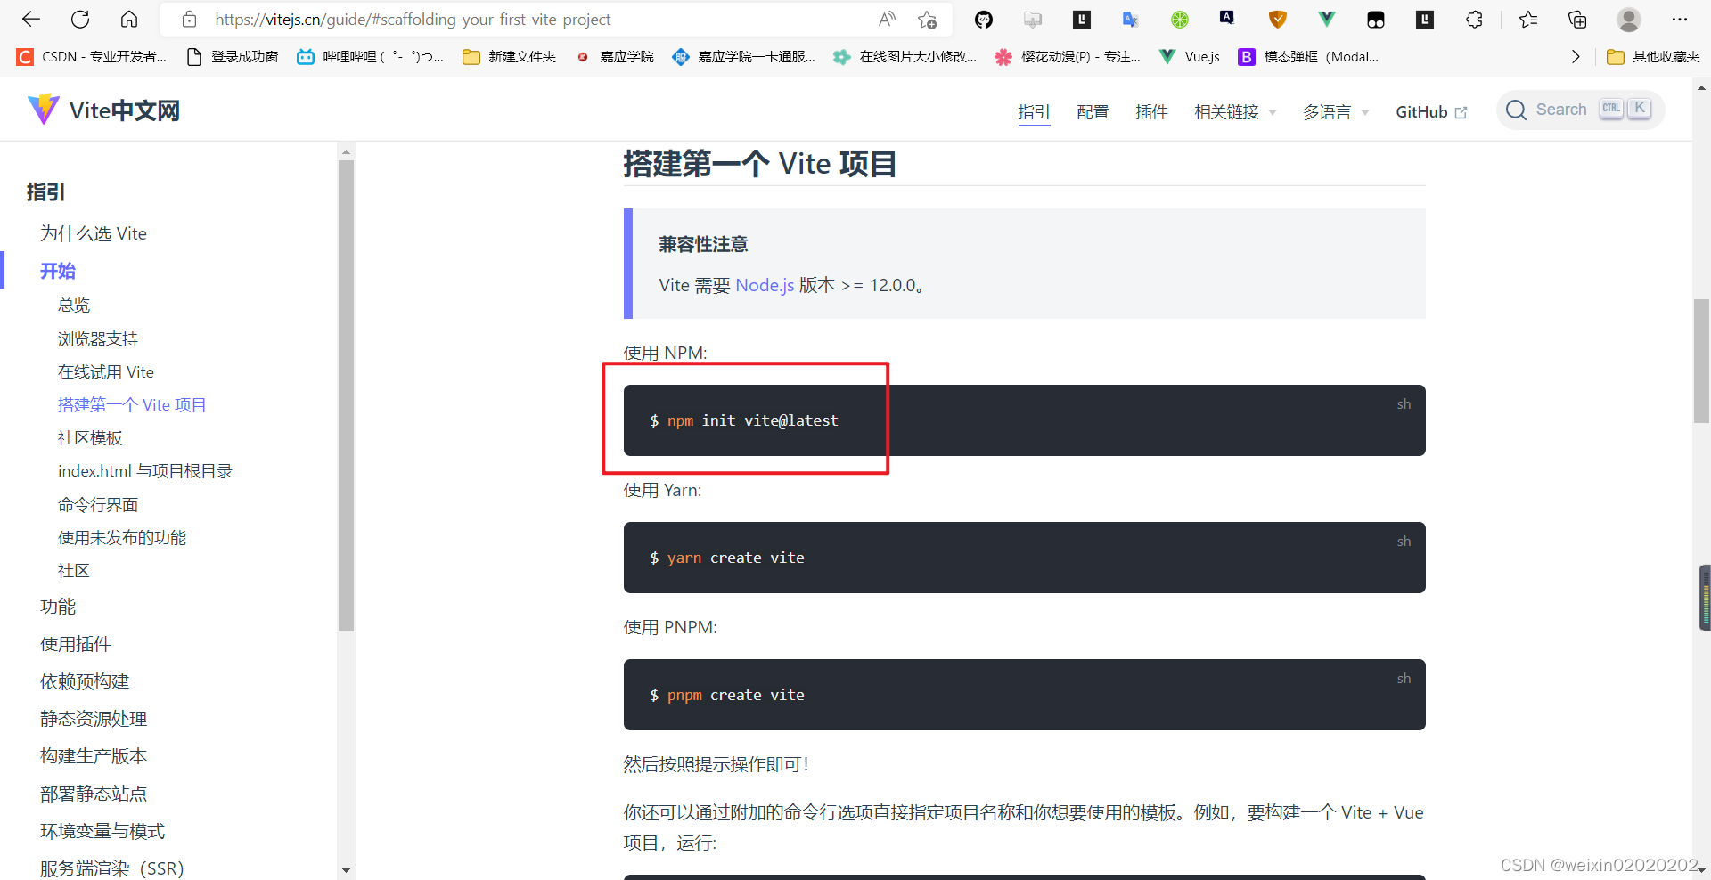Open the collections icon
1711x880 pixels.
pyautogui.click(x=1577, y=19)
